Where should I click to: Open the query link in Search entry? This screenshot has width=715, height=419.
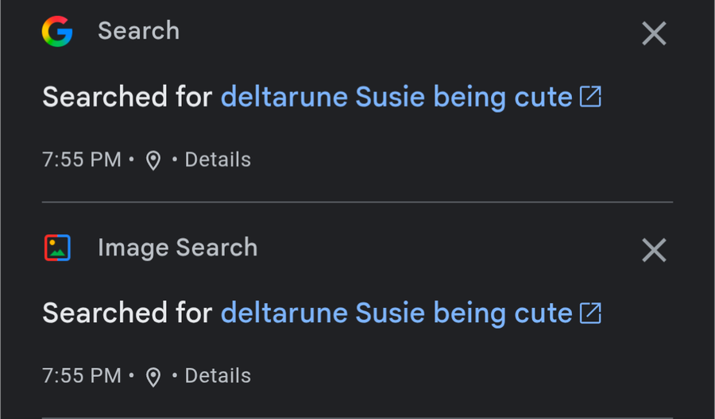[396, 97]
